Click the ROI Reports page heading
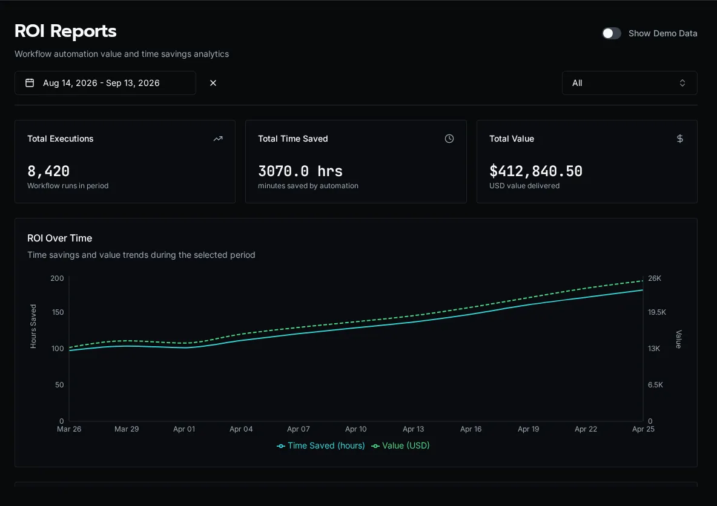The image size is (717, 506). [65, 31]
